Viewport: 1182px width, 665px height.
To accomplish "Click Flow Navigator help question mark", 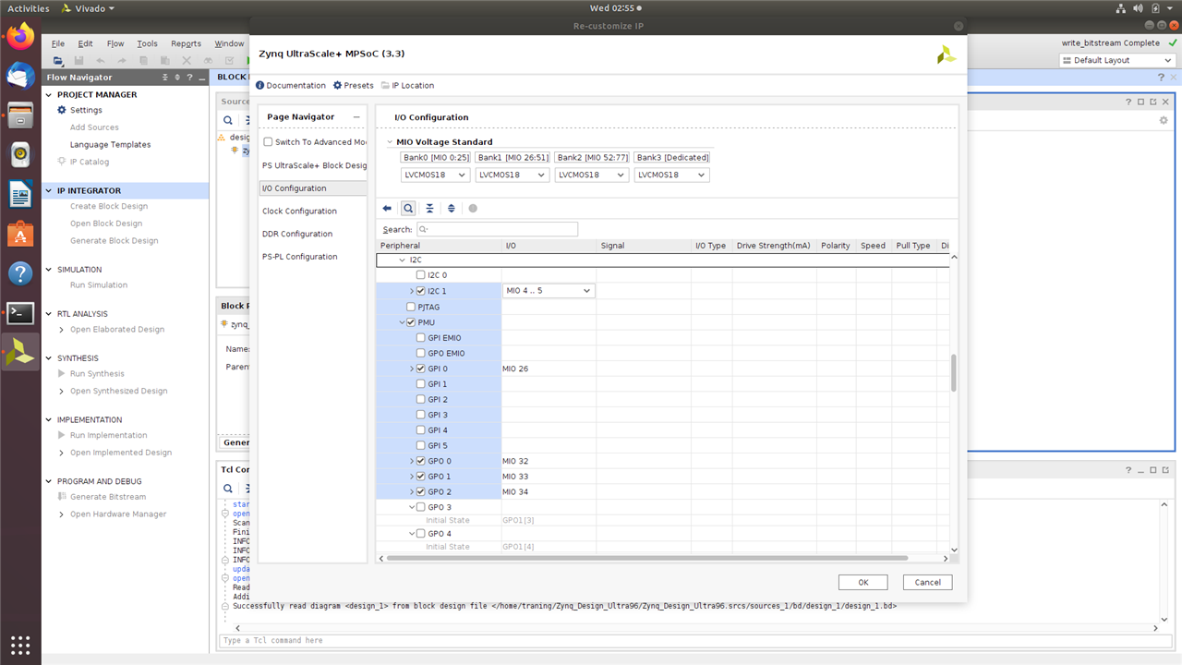I will [189, 78].
